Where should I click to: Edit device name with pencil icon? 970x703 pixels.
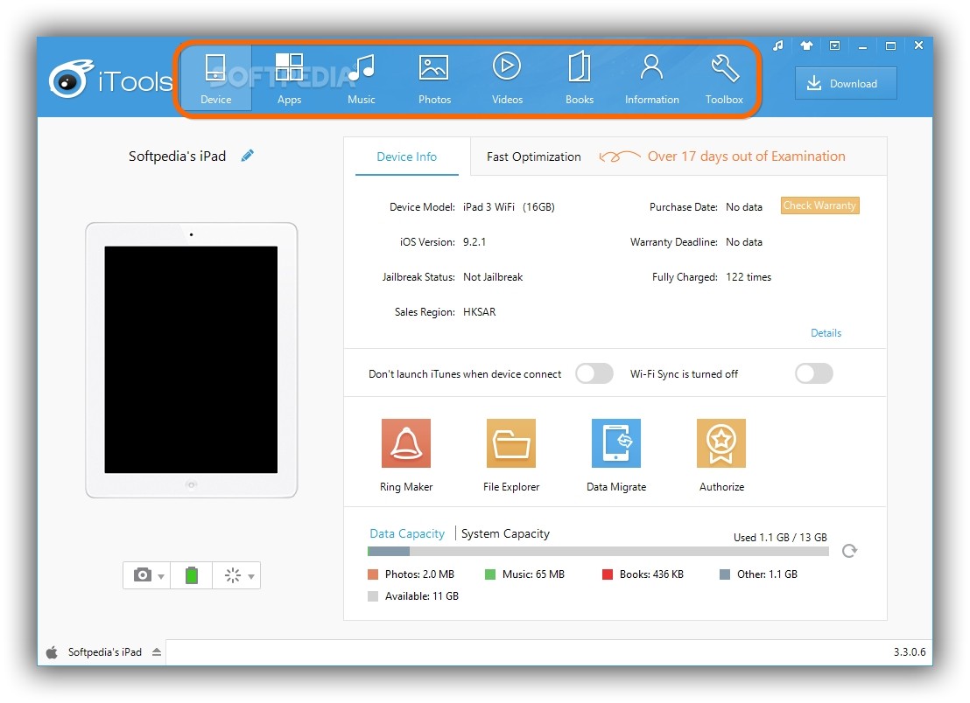248,156
